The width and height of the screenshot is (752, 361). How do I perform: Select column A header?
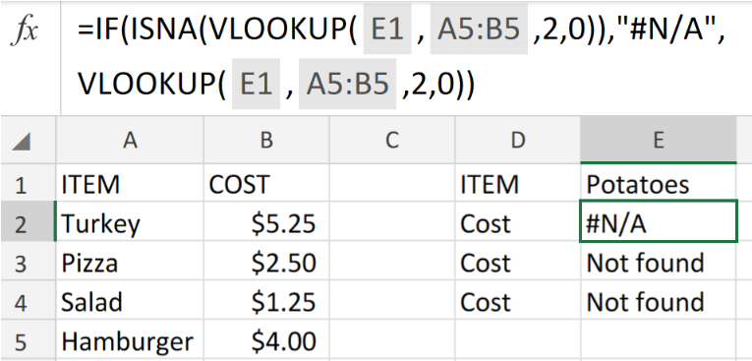coord(130,141)
